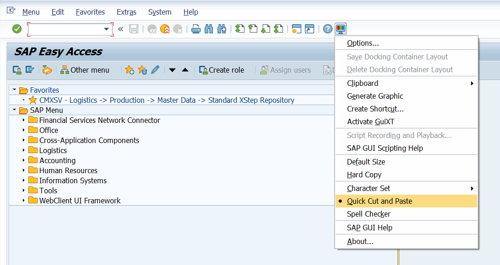The image size is (500, 265).
Task: Expand the Logistics folder node
Action: pos(24,150)
